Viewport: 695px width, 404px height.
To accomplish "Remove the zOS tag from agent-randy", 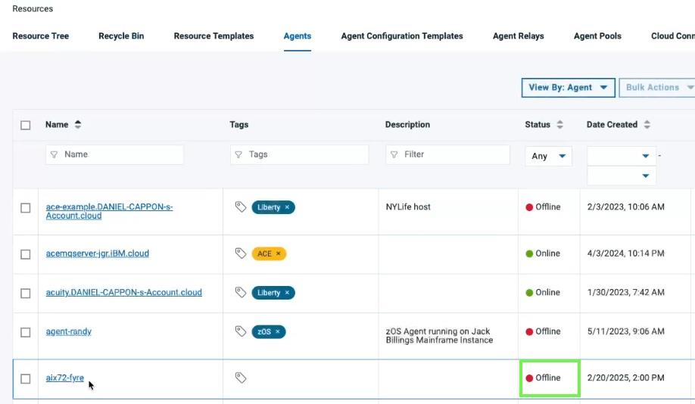I will (x=278, y=331).
